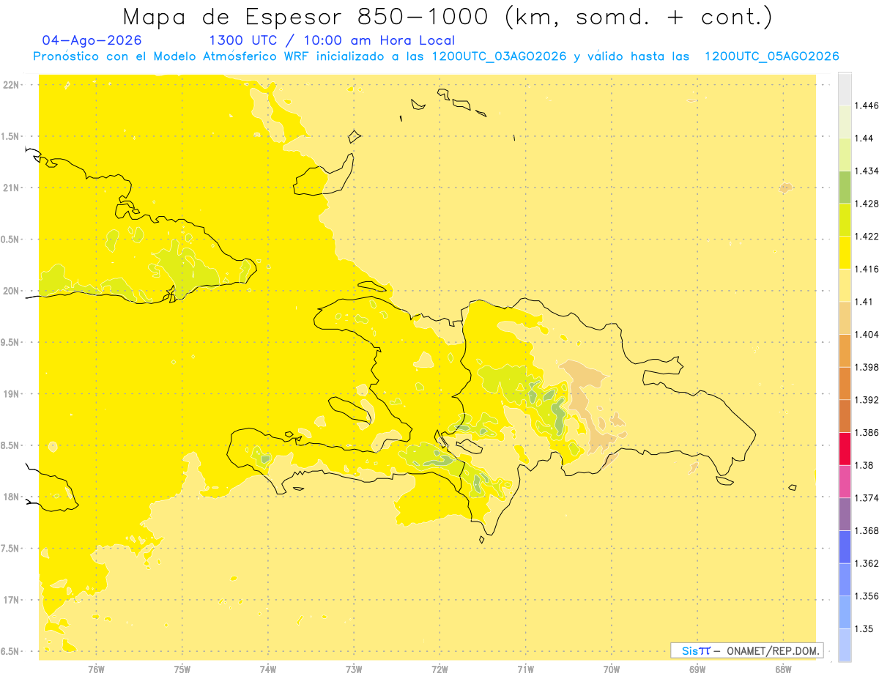Click the blue legend band between 1.362 and 1.368
The height and width of the screenshot is (679, 879).
pyautogui.click(x=845, y=546)
